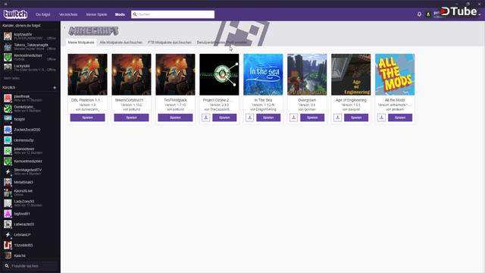Open Verzeichnis menu
The image size is (485, 273).
pos(68,14)
